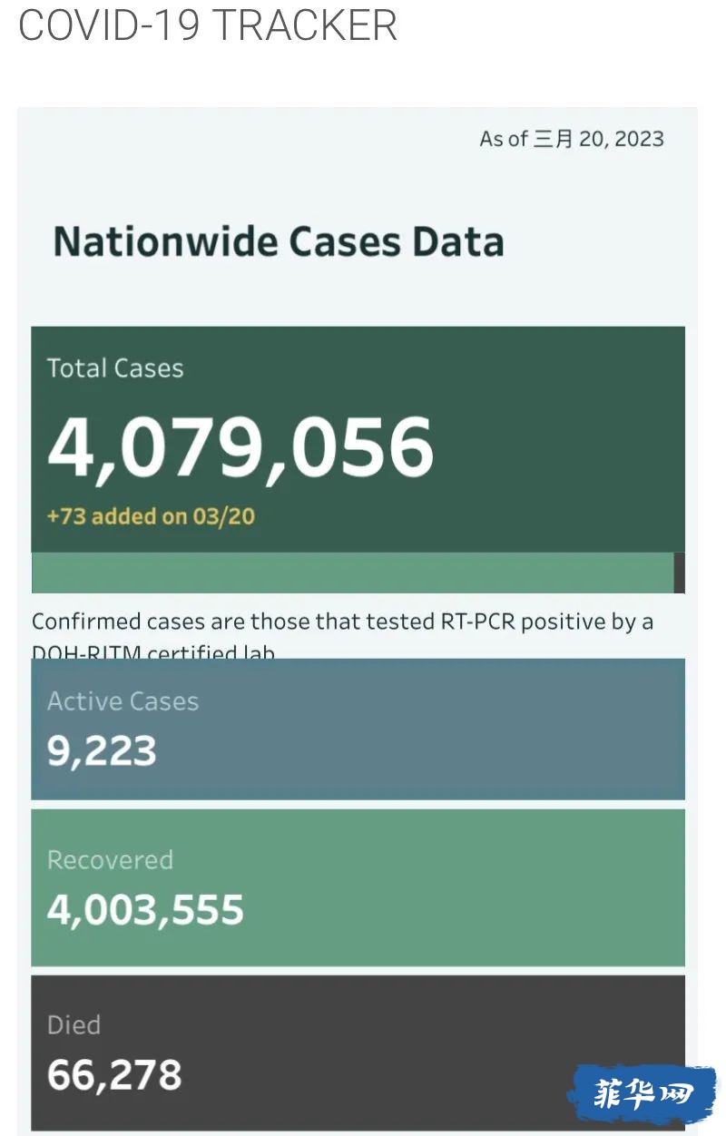Select the 4,079,056 total cases figure
Viewport: 726px width, 1136px height.
pyautogui.click(x=240, y=447)
